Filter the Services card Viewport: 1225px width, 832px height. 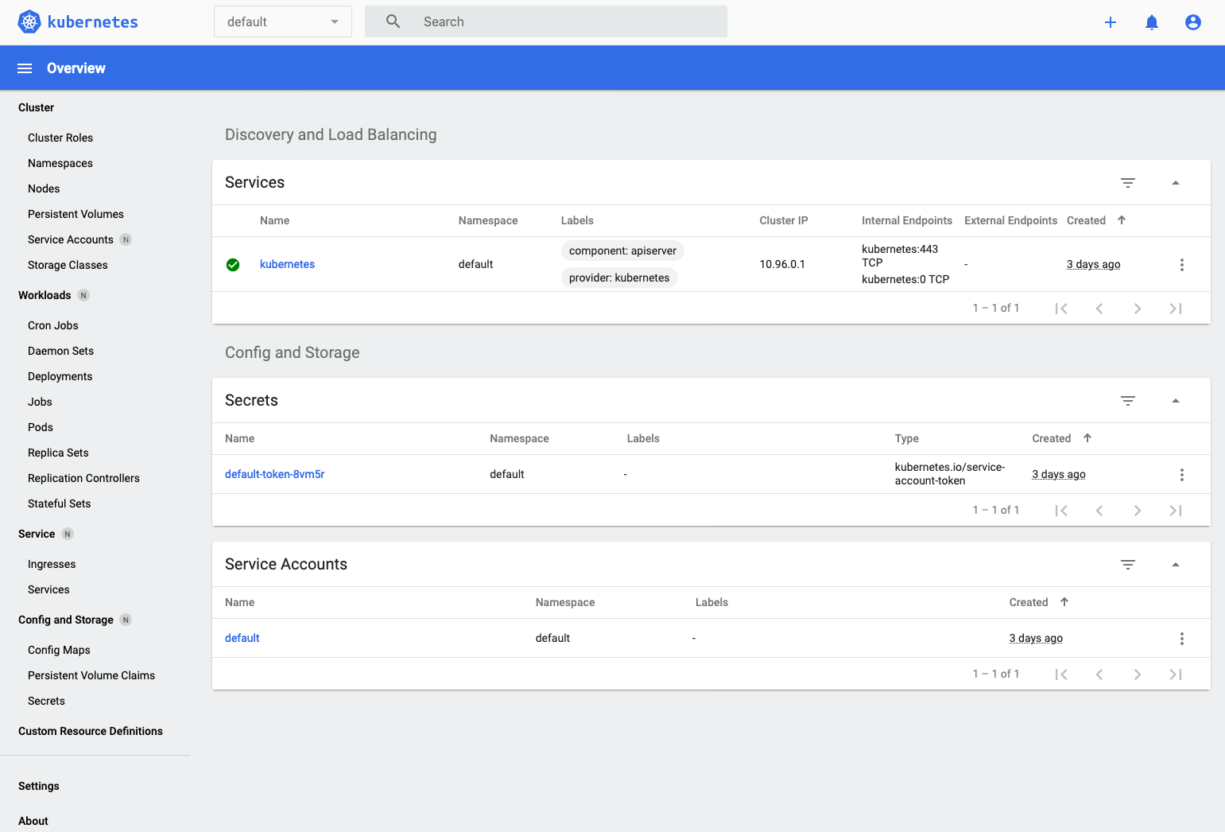pos(1128,183)
